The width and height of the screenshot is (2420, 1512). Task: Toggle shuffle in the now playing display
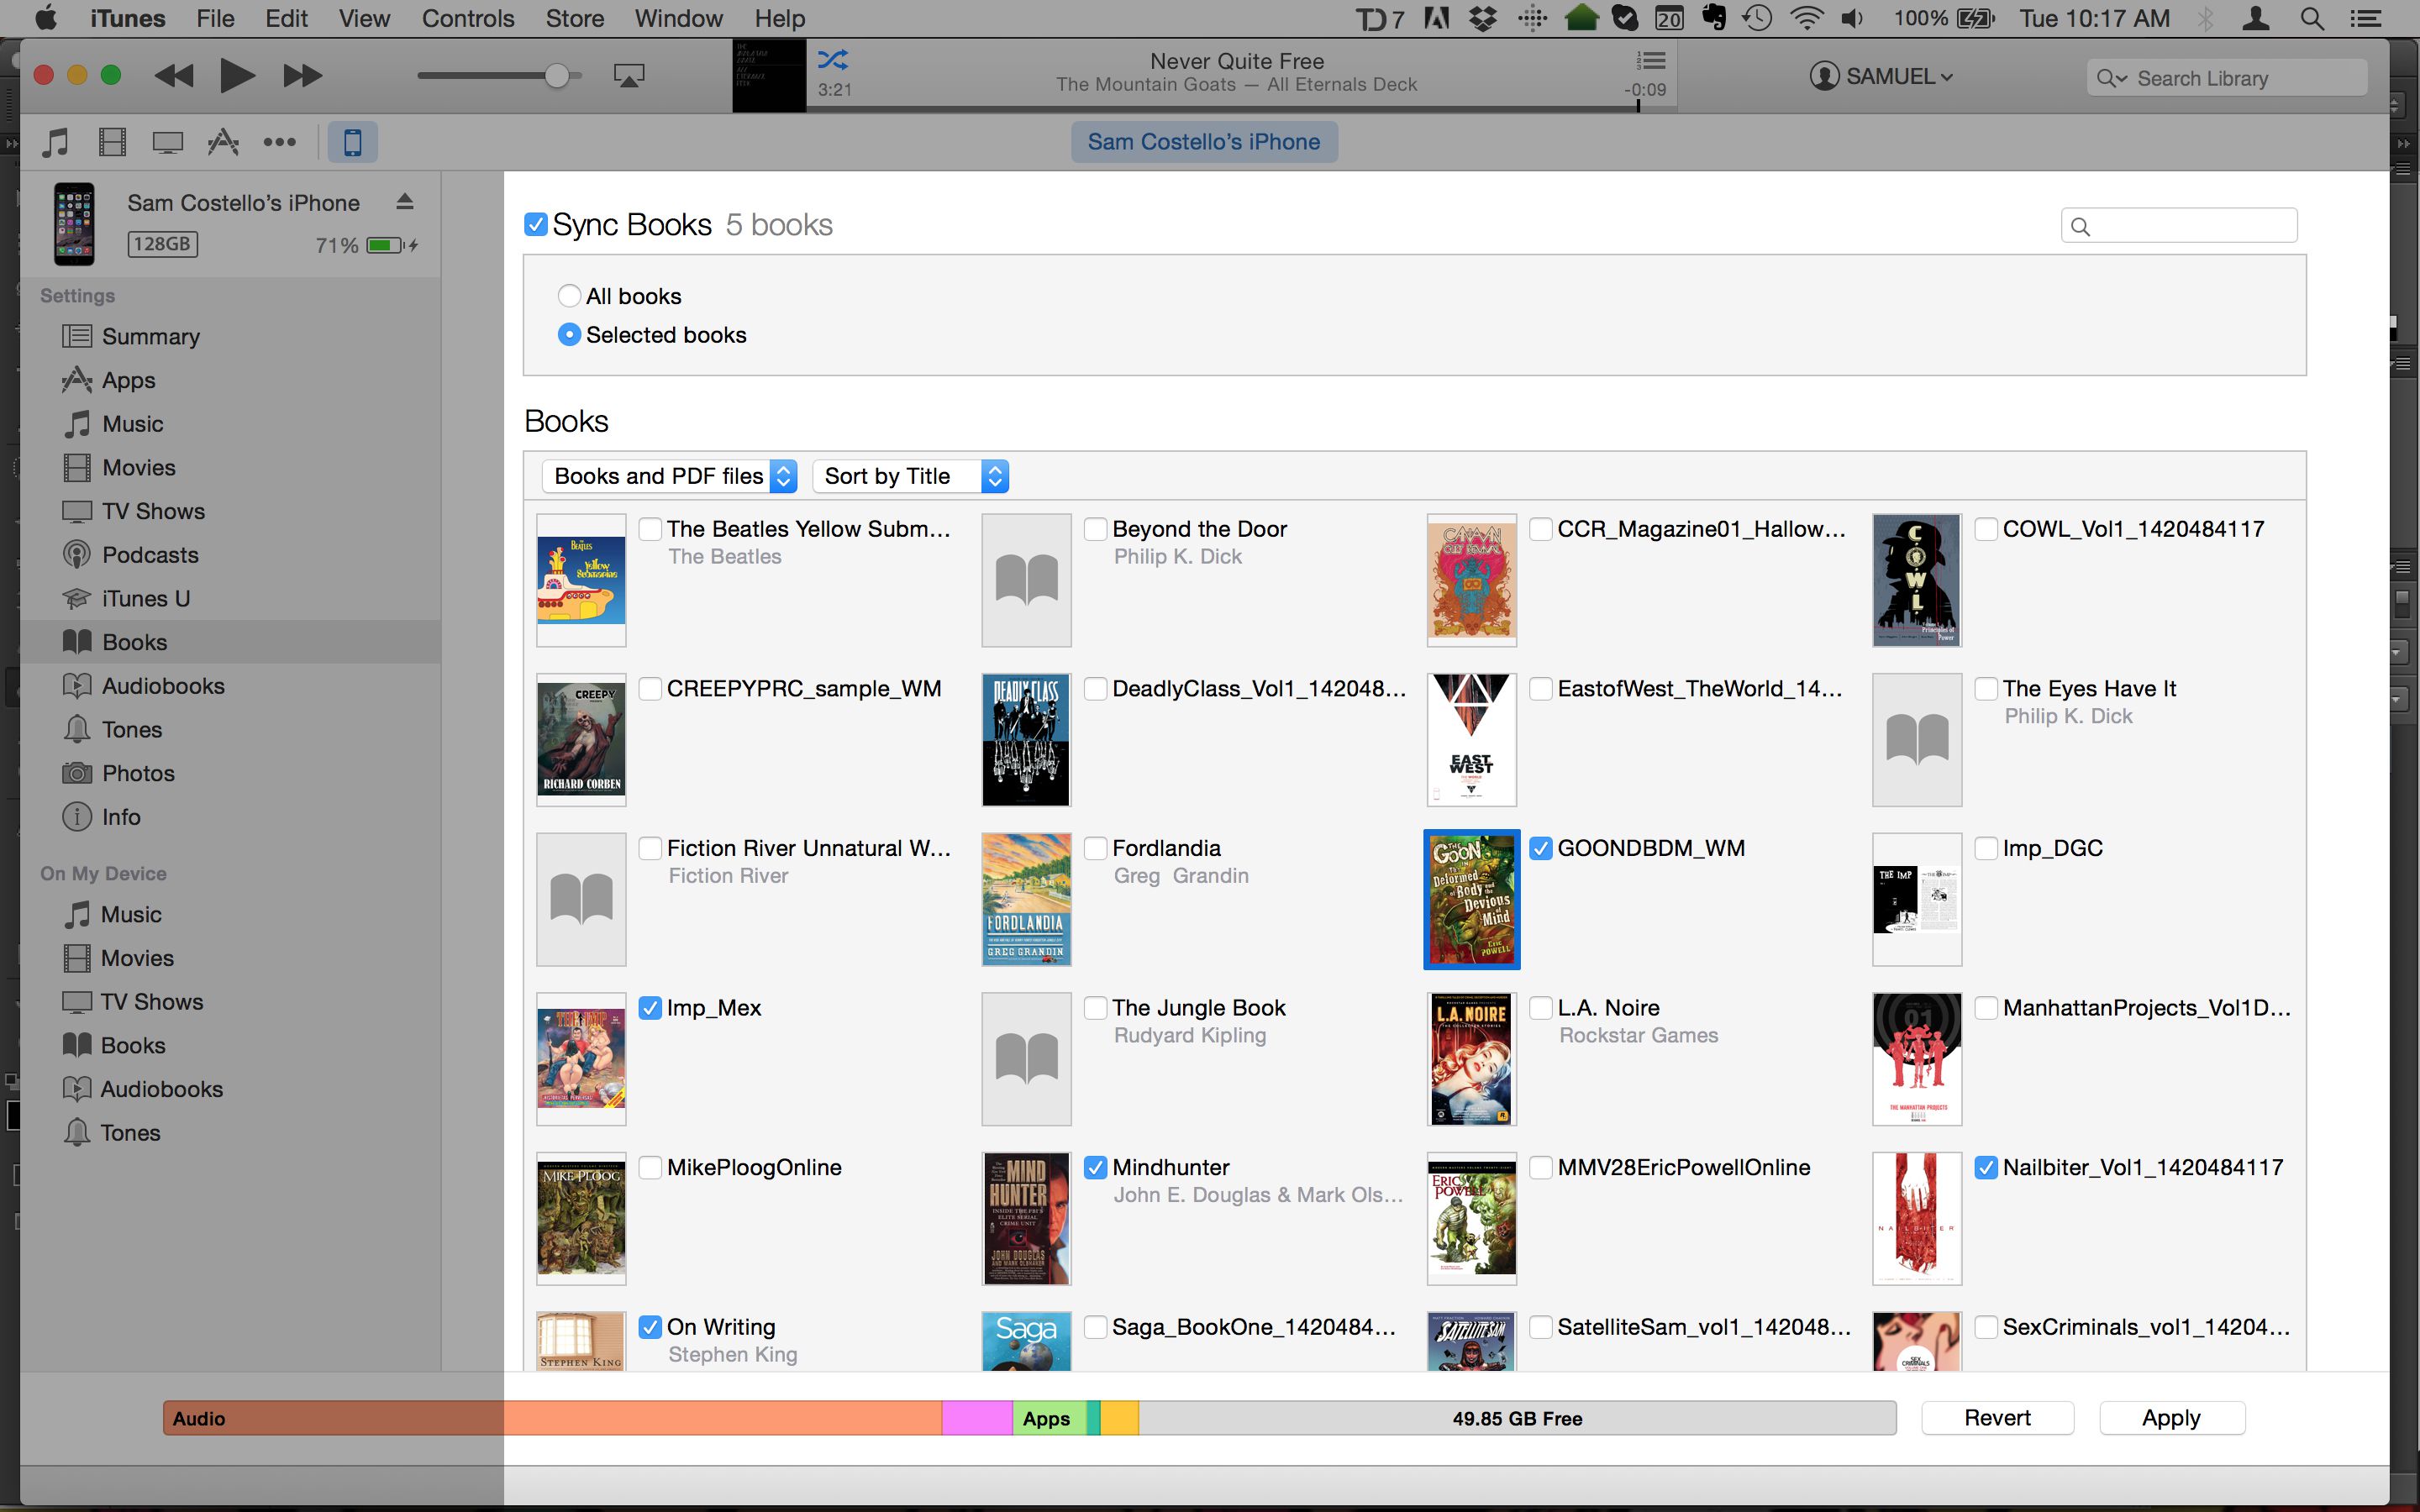click(832, 60)
